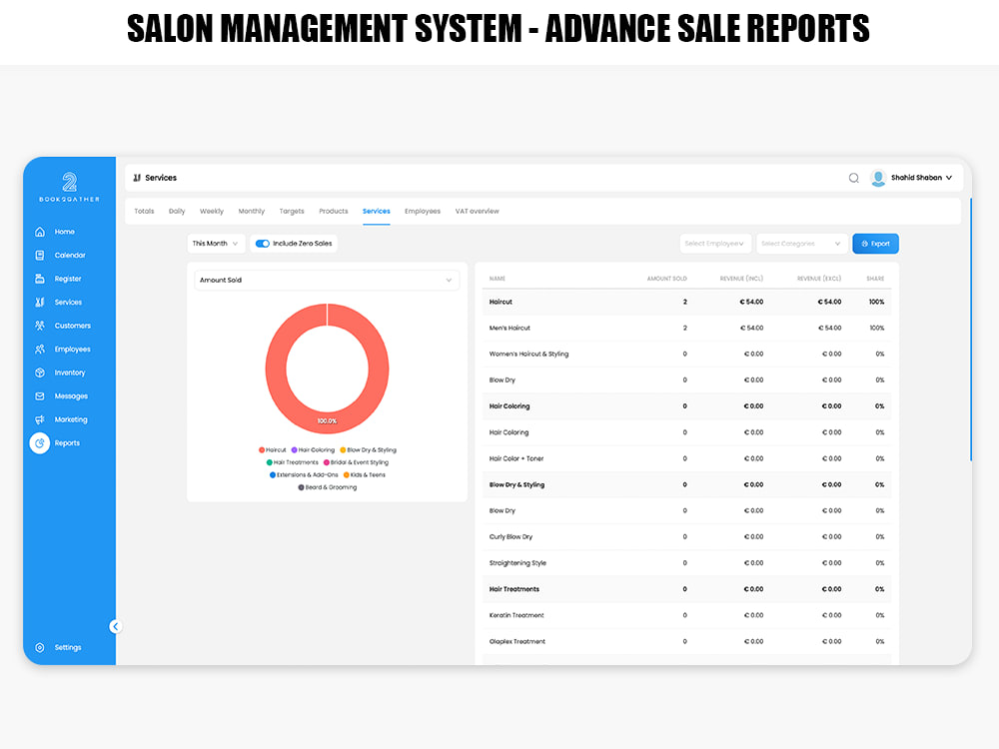Viewport: 999px width, 749px height.
Task: Open the Messages envelope icon
Action: pos(40,396)
